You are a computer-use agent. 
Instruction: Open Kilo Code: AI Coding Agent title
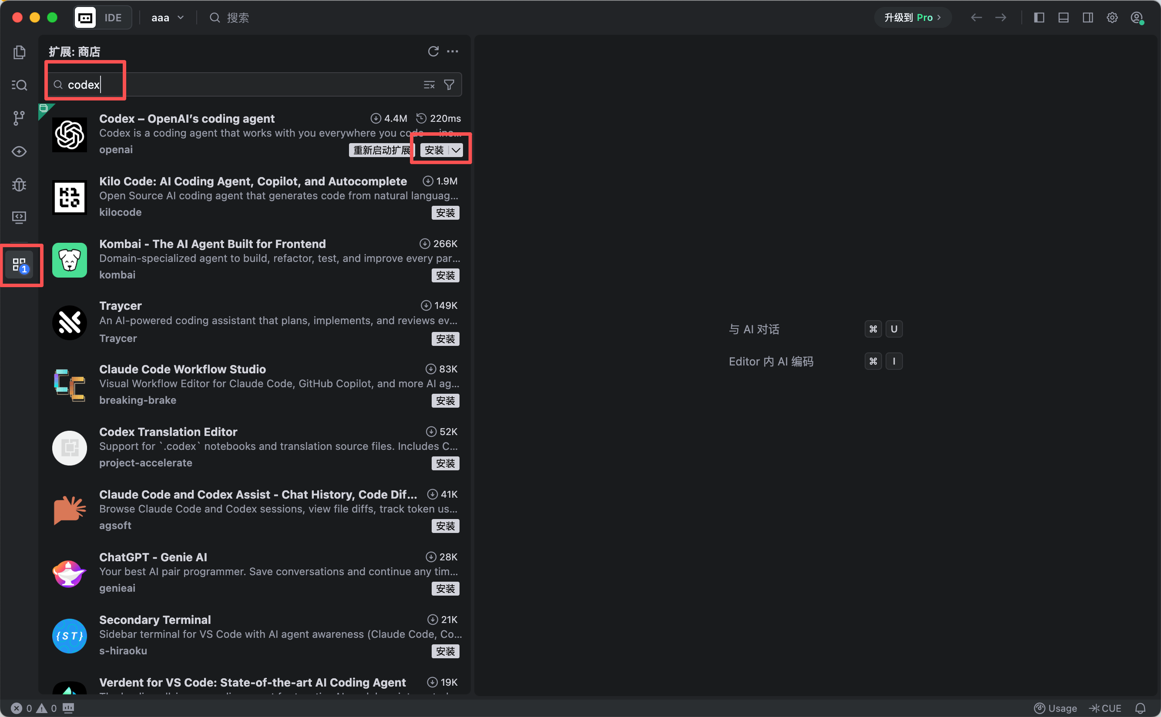(253, 181)
